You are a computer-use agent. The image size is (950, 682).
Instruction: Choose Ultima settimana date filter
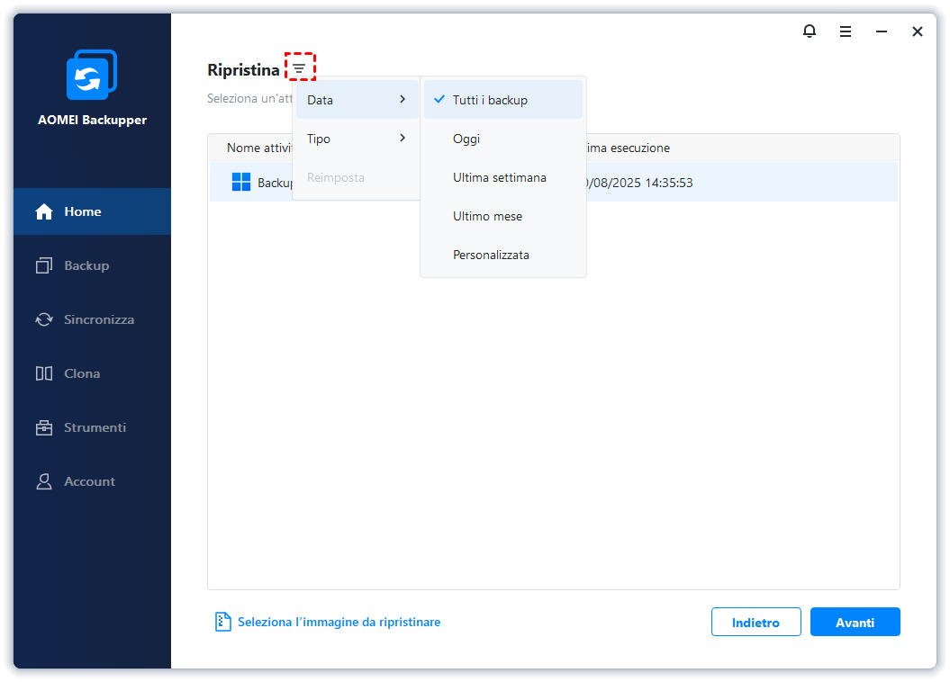tap(502, 177)
